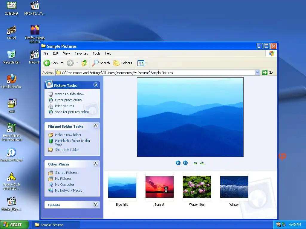This screenshot has width=306, height=229.
Task: Select the RealOne Player desktop icon
Action: (x=12, y=155)
